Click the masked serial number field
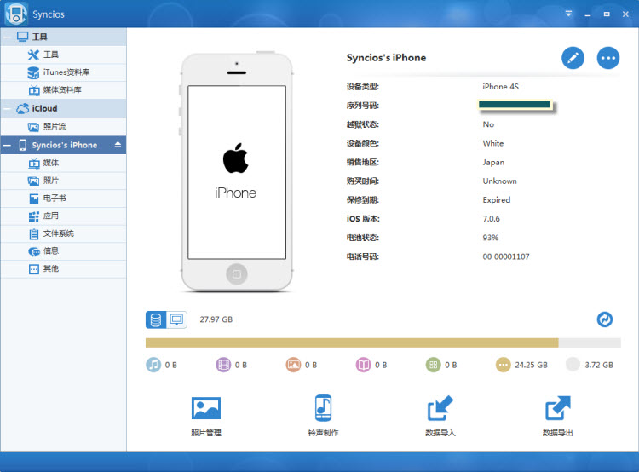Image resolution: width=639 pixels, height=472 pixels. tap(515, 105)
